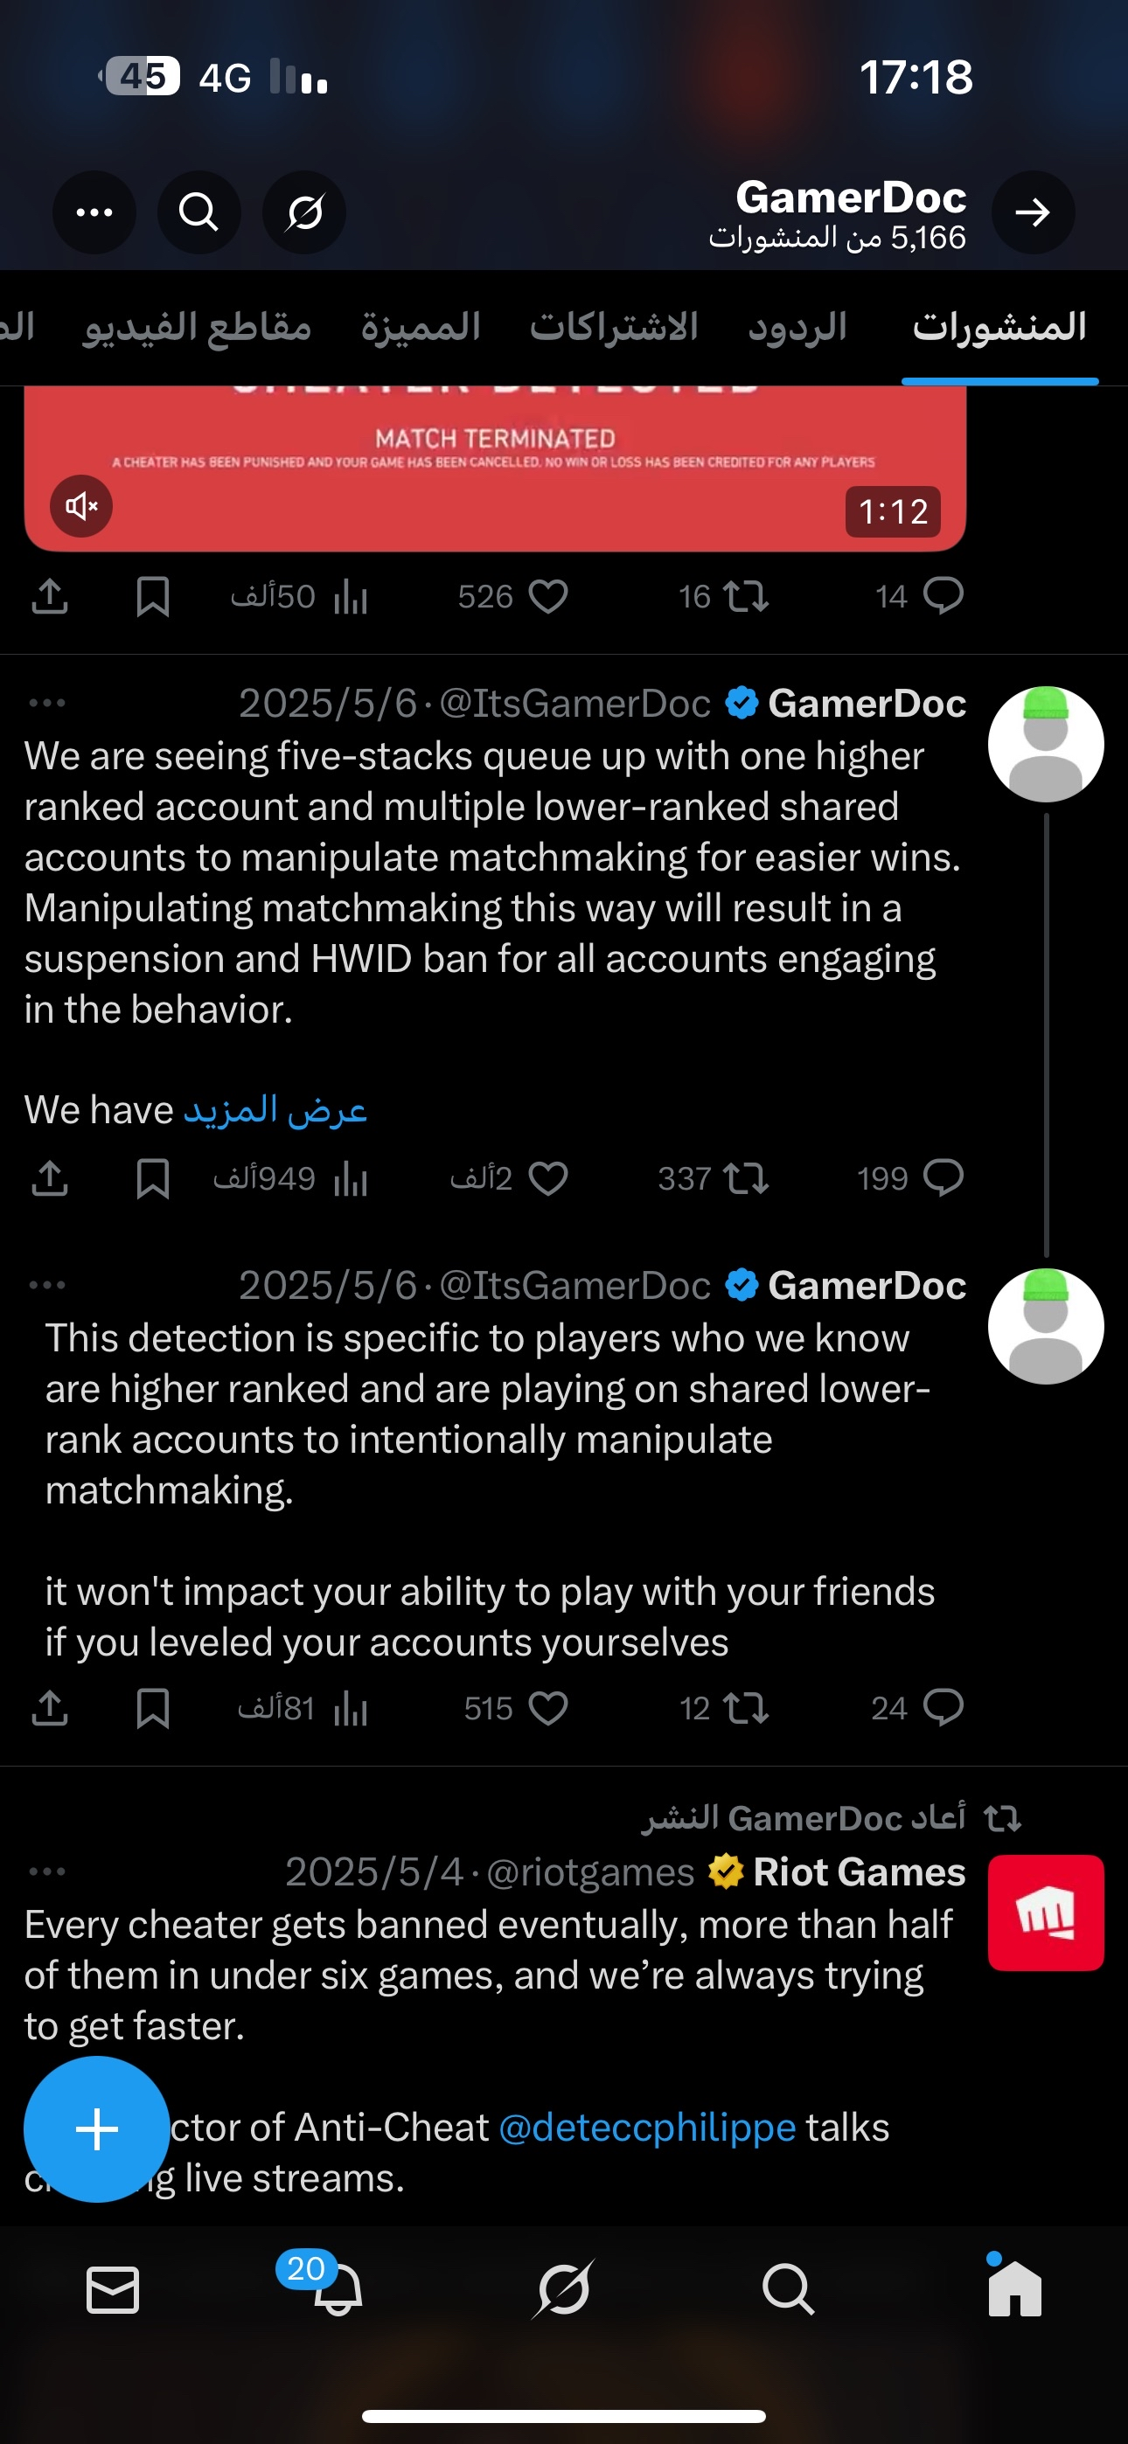Bookmark the five-stacks matchmaking post
Viewport: 1128px width, 2444px height.
tap(153, 1178)
